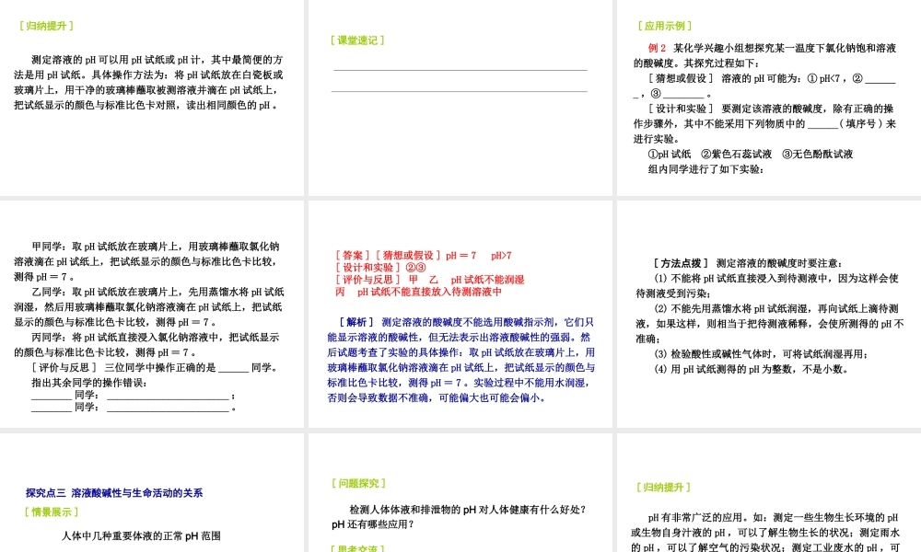
Task: Click the caption '人体中几种重要体液的正常 pH 范围'
Action: coord(142,536)
